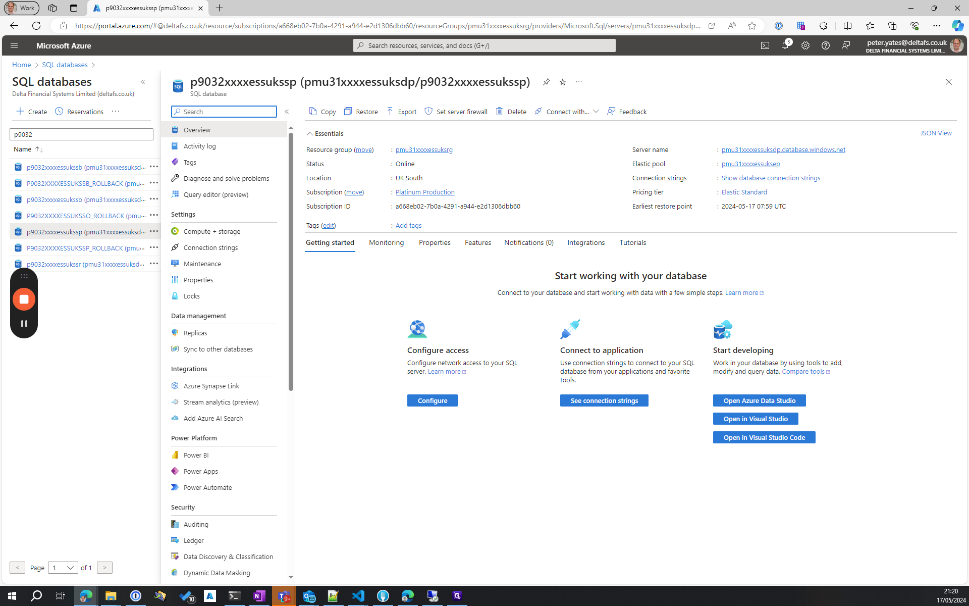Screen dimensions: 969x606
Task: Open the page number dropdown
Action: [63, 568]
